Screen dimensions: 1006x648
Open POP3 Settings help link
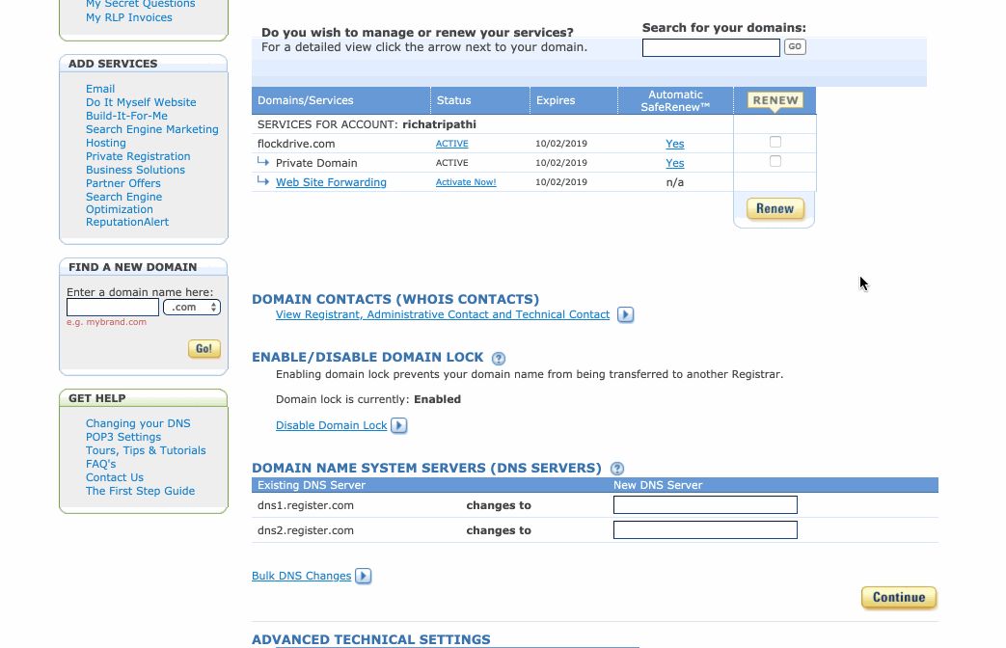click(123, 437)
